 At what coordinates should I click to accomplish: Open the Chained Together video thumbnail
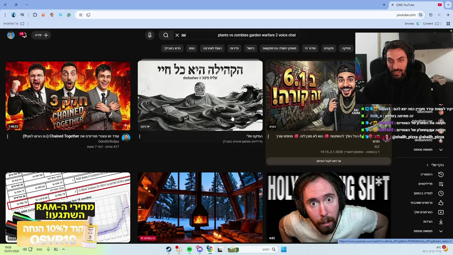click(x=68, y=96)
